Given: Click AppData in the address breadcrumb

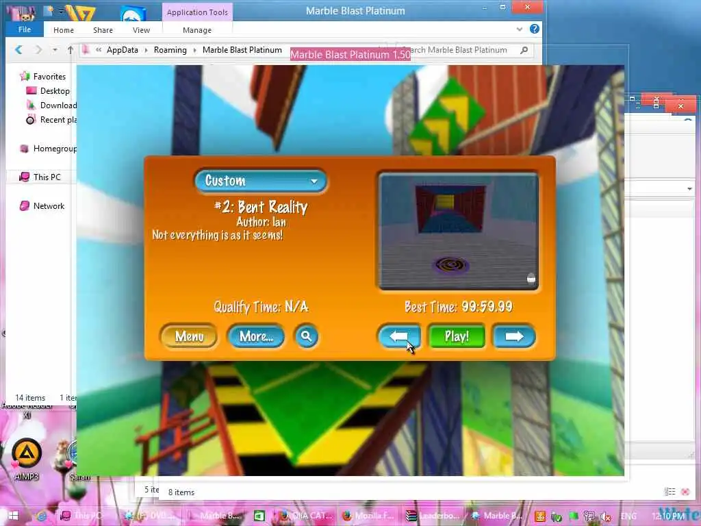Looking at the screenshot, I should tap(122, 50).
